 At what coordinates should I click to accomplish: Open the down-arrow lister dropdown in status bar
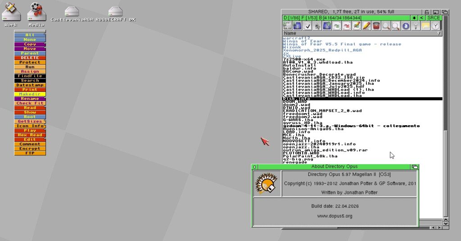pyautogui.click(x=414, y=18)
